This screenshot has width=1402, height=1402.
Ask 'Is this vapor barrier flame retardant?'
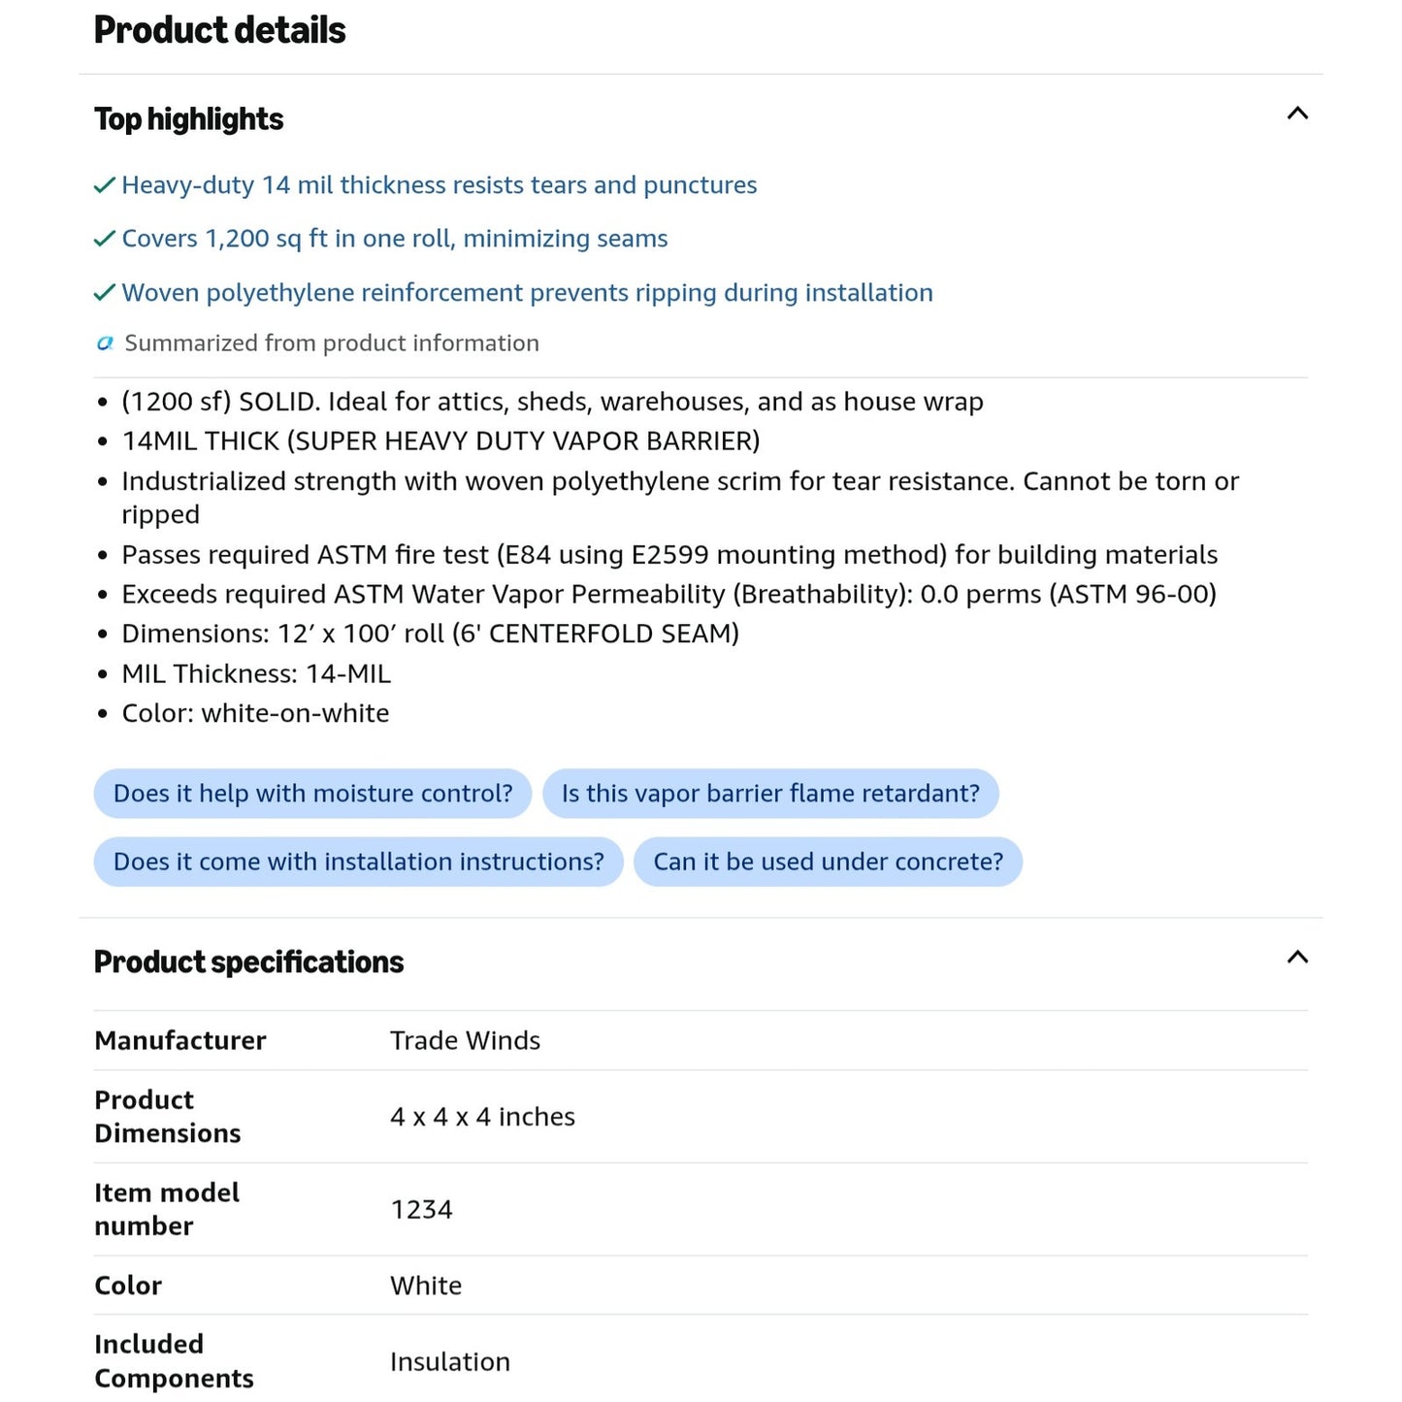point(770,794)
